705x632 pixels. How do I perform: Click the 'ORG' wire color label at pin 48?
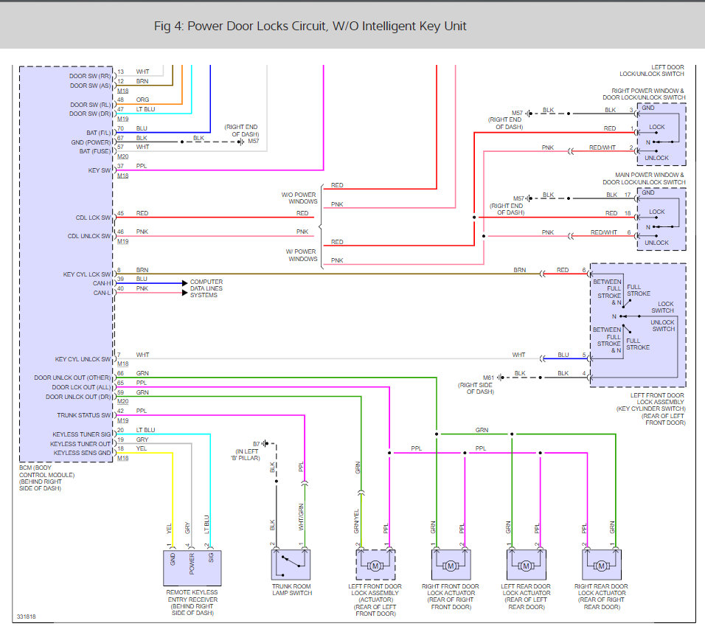(x=142, y=100)
